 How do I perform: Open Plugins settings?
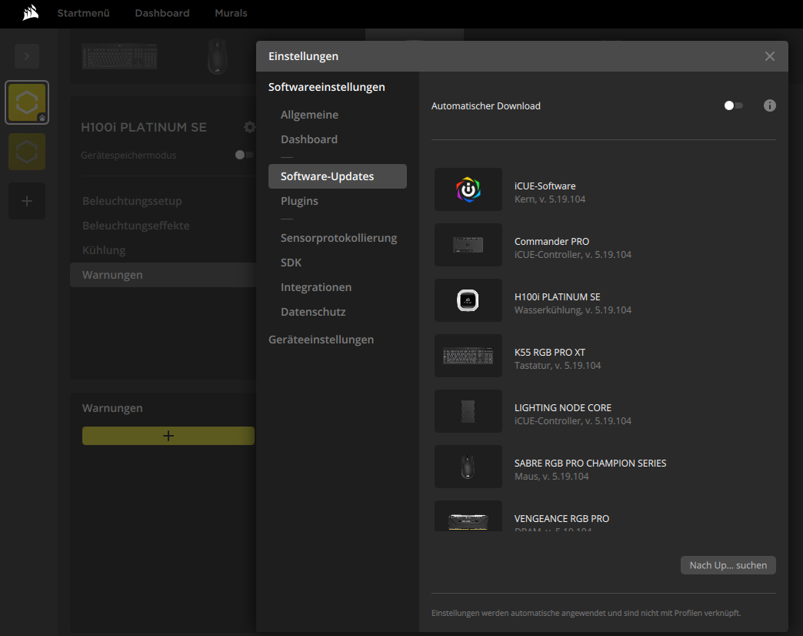click(299, 201)
